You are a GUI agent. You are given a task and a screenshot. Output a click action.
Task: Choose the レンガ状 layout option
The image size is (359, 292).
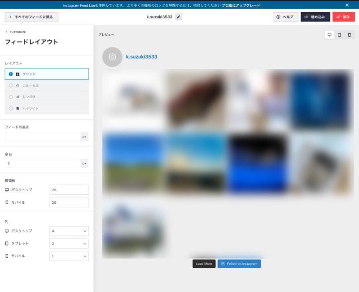[29, 97]
